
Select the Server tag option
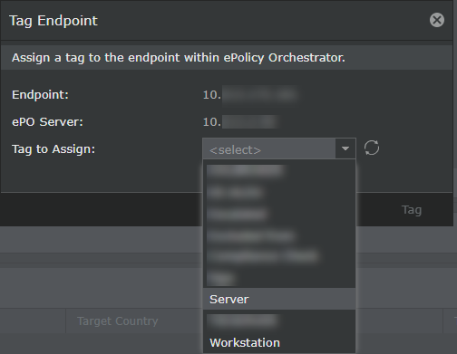coord(279,299)
